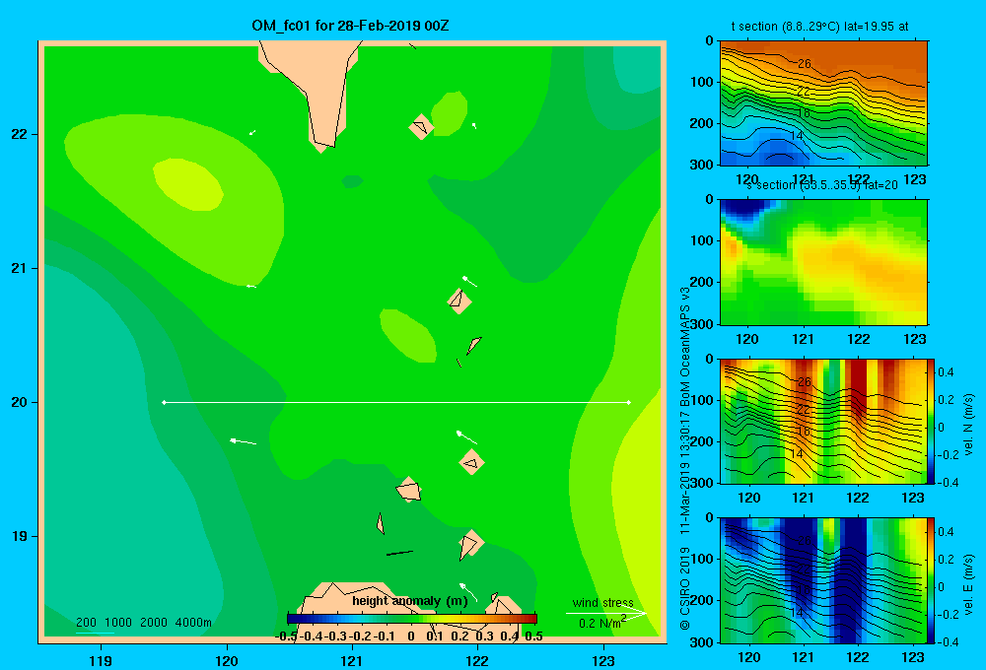Select the 'vel. N (m/s)' axis label
The height and width of the screenshot is (670, 986).
[x=968, y=425]
